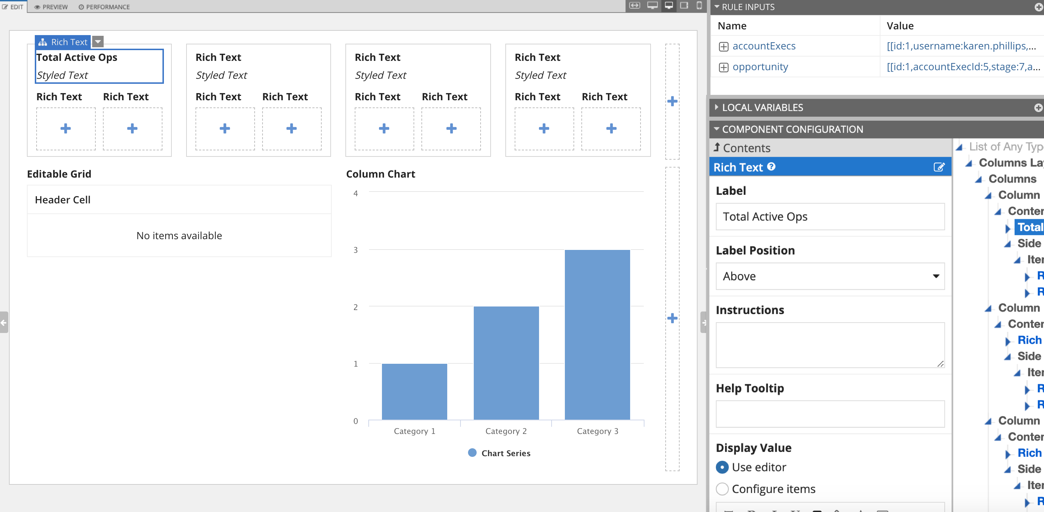Viewport: 1044px width, 512px height.
Task: Select the Use editor radio button
Action: coord(722,467)
